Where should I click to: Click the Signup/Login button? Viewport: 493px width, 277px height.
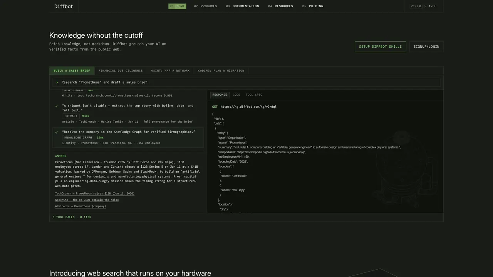coord(426,47)
